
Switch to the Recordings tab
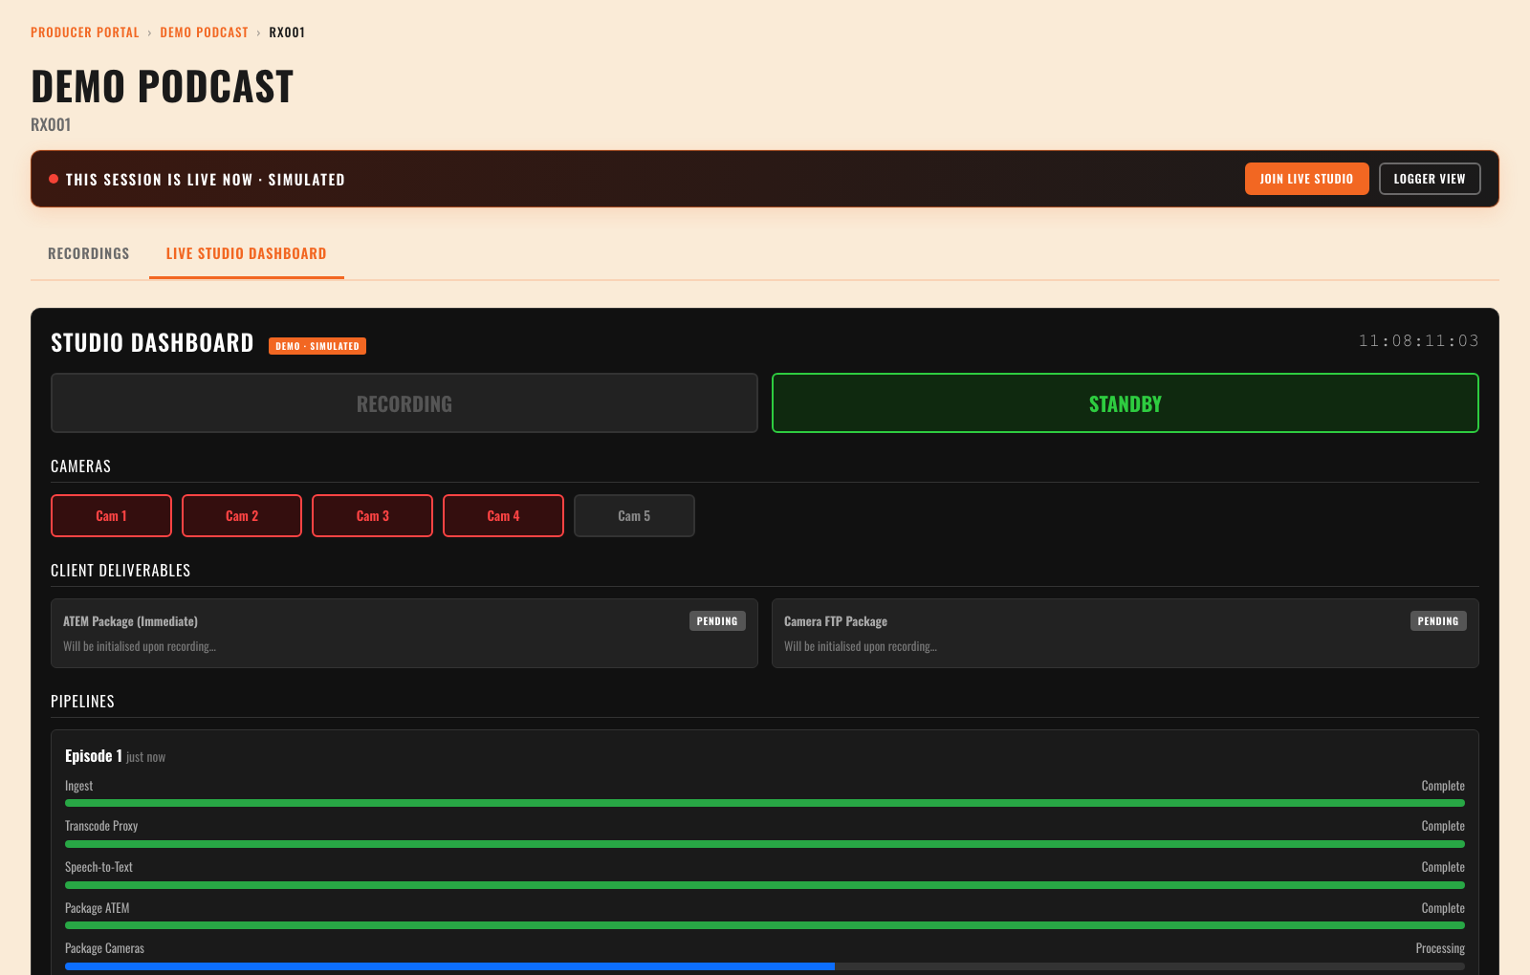[89, 253]
